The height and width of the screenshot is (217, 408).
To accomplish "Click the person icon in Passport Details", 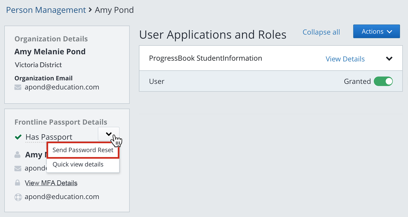I will coord(17,155).
